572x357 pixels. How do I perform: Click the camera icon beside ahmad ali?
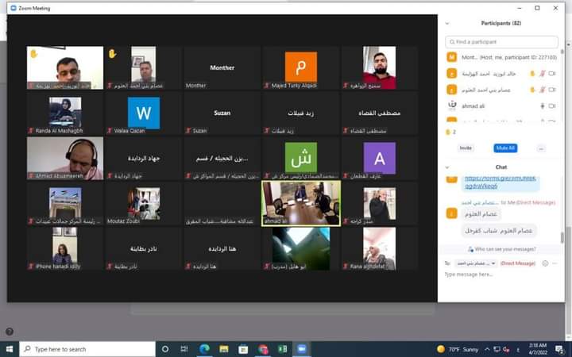(x=552, y=106)
